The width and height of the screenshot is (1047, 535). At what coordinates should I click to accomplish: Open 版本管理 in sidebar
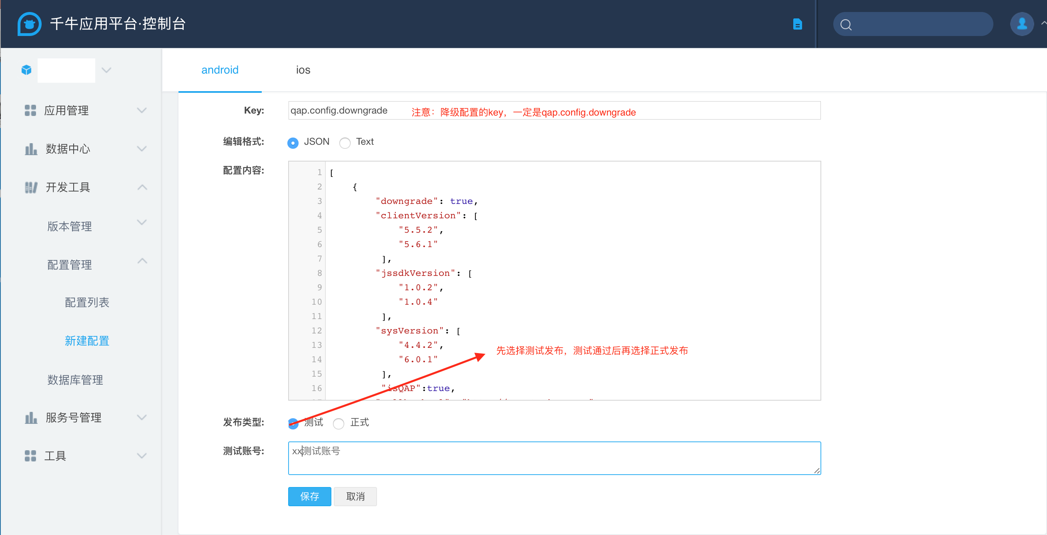click(70, 226)
